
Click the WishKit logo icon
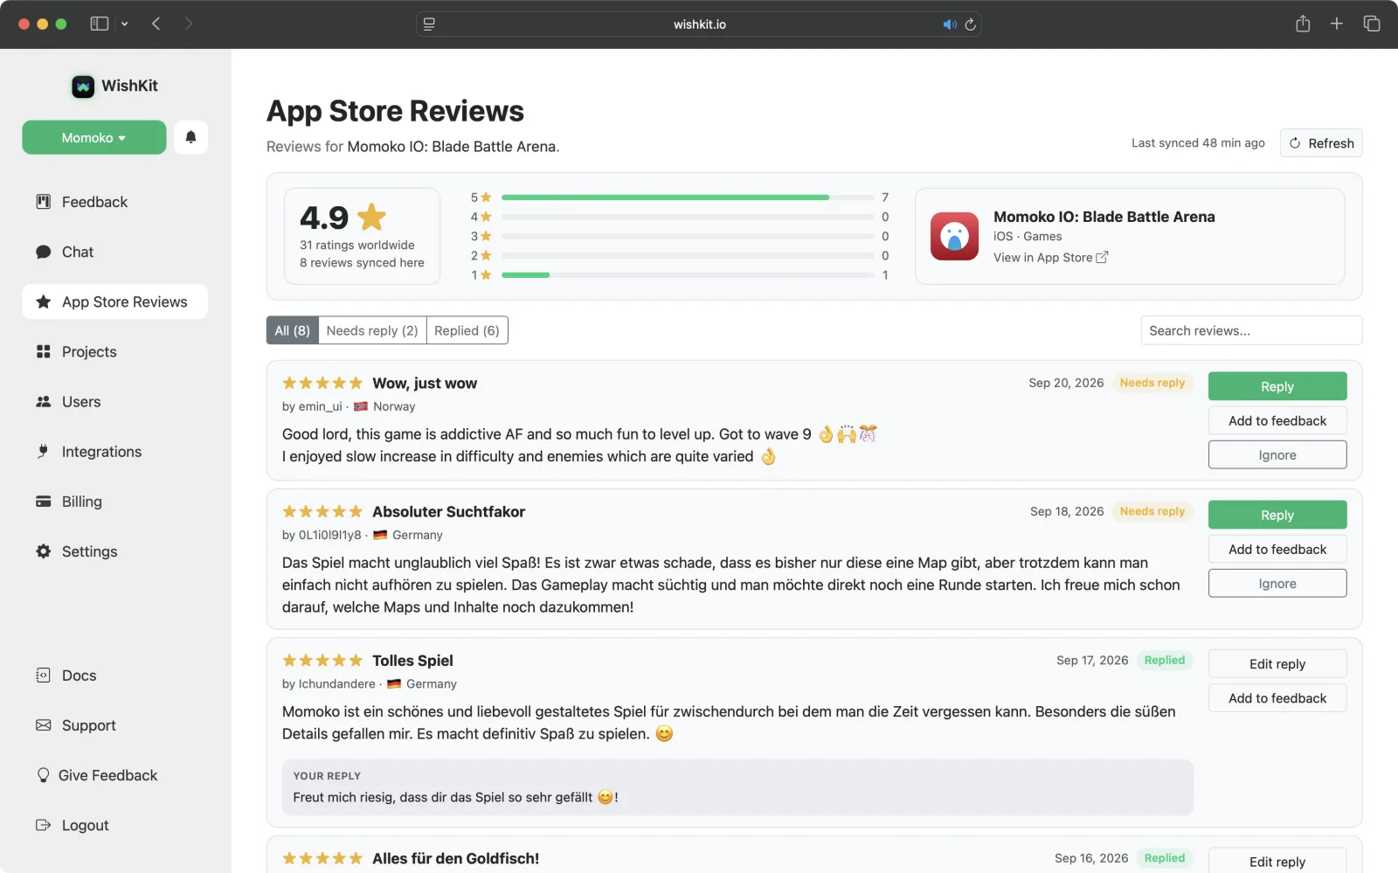tap(83, 86)
